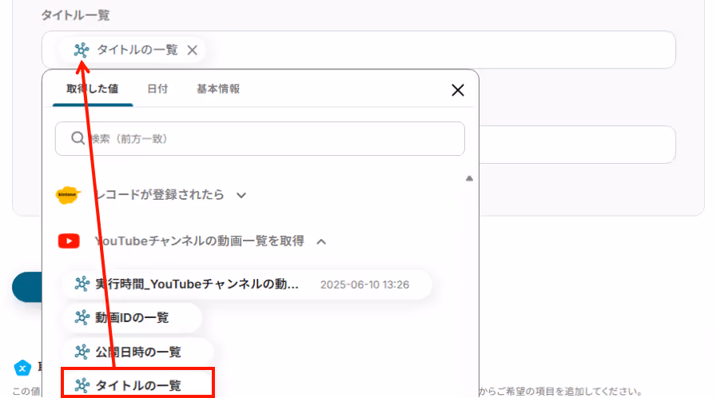Click the node icon beside 実行時間_YouTube

point(82,284)
